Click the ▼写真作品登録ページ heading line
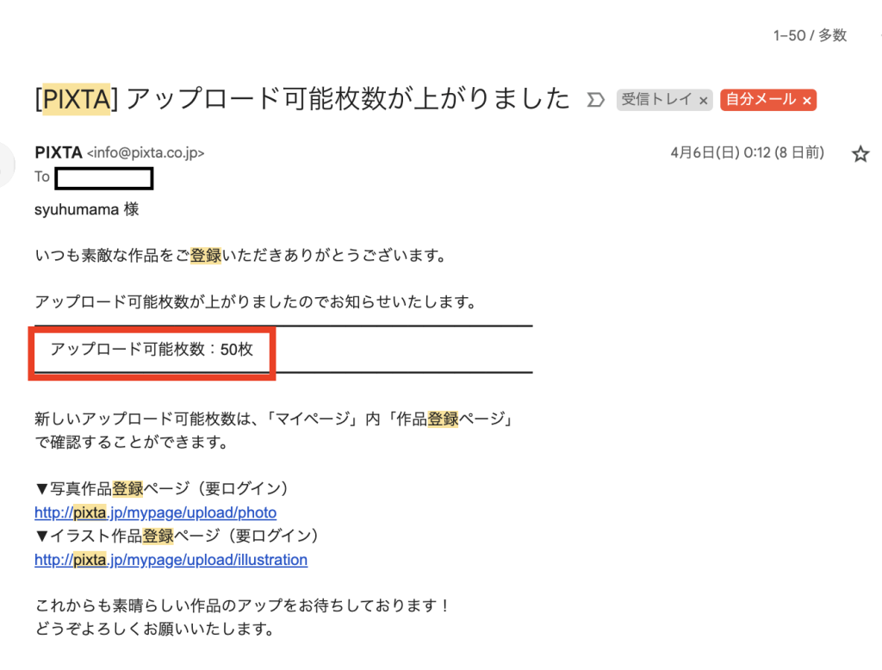882x670 pixels. [x=162, y=489]
